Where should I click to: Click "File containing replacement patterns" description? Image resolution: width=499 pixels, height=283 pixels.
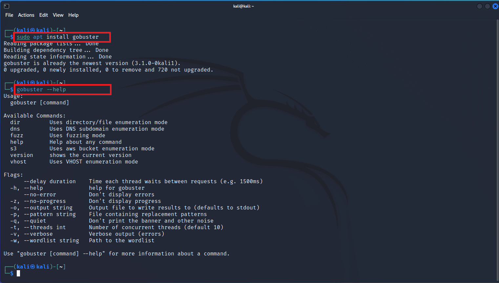[148, 214]
